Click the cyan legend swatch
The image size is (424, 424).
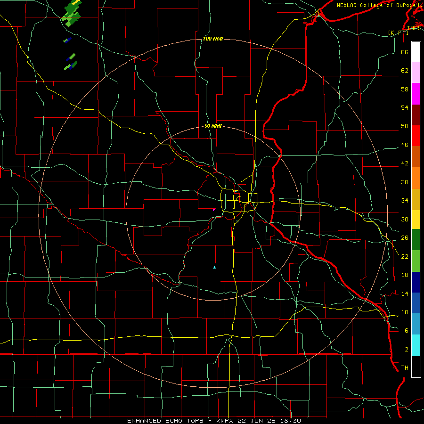pyautogui.click(x=416, y=345)
